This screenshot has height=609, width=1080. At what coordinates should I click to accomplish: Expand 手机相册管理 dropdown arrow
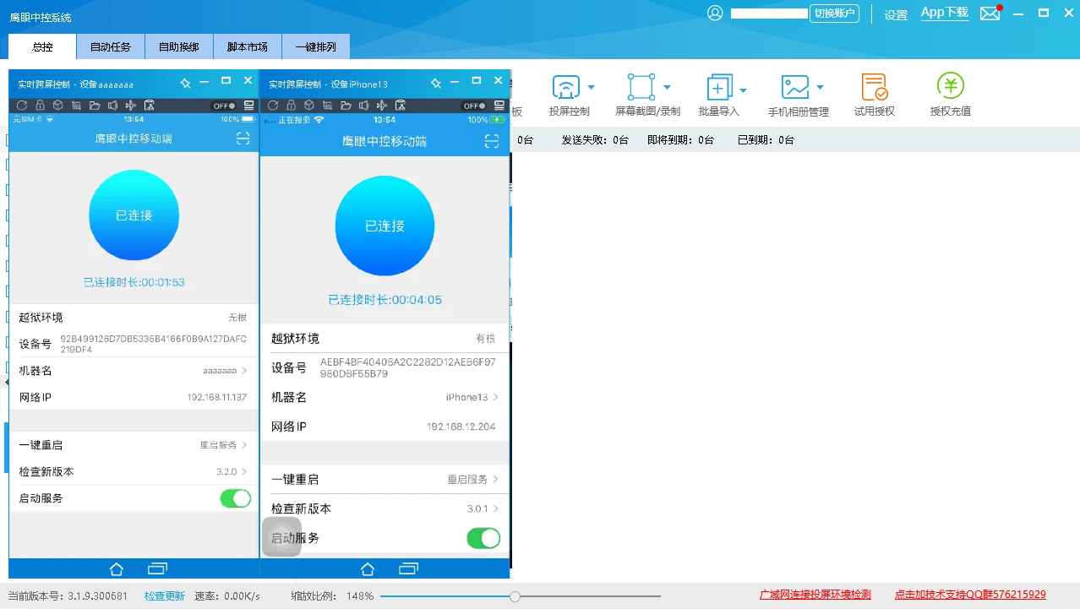pyautogui.click(x=820, y=88)
